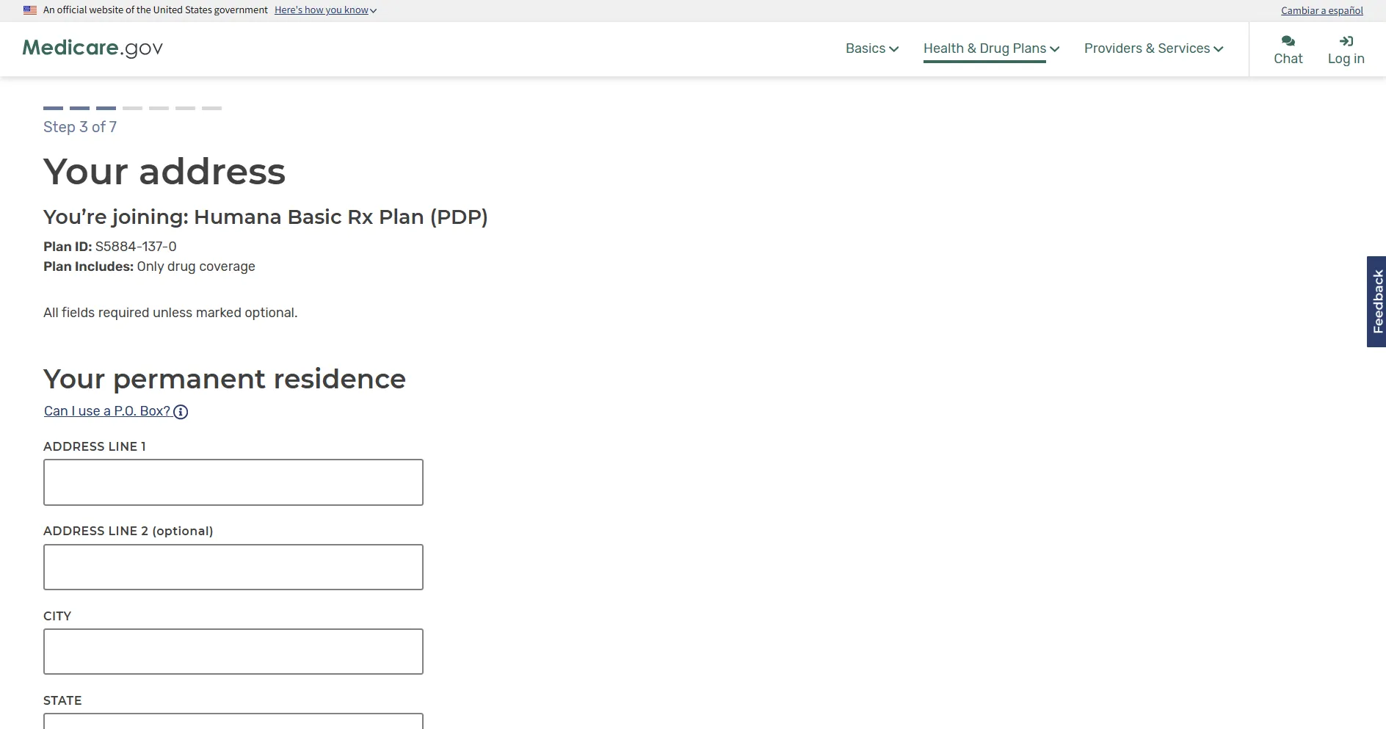Open the "Can I use a P.O. Box?" link
This screenshot has height=729, width=1386.
(x=107, y=411)
